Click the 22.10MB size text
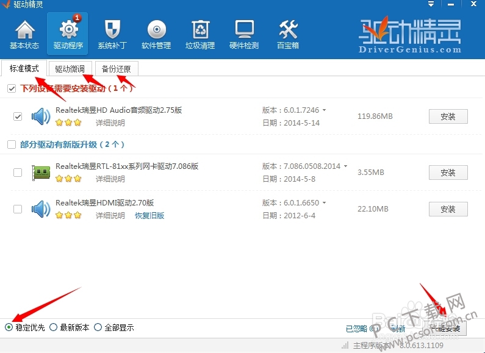 (x=373, y=209)
